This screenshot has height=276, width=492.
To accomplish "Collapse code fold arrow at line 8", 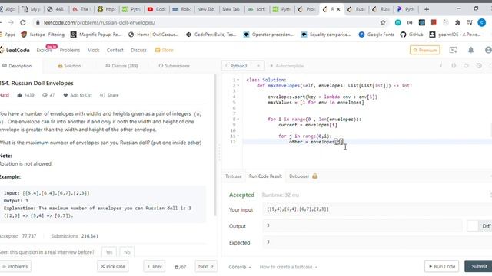I will (x=238, y=120).
